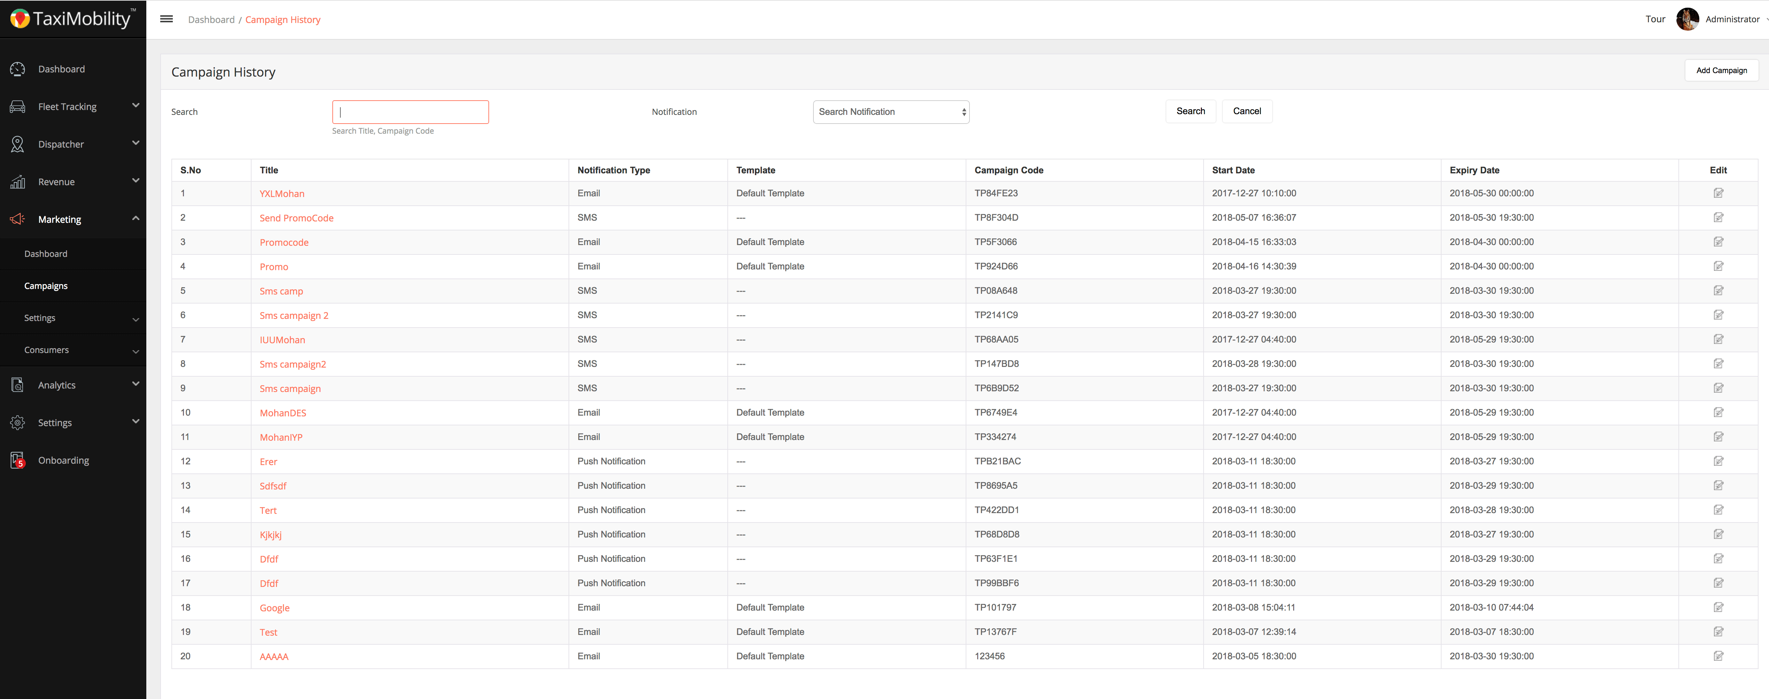The image size is (1769, 699).
Task: Open the Administrator avatar picture
Action: click(x=1687, y=19)
